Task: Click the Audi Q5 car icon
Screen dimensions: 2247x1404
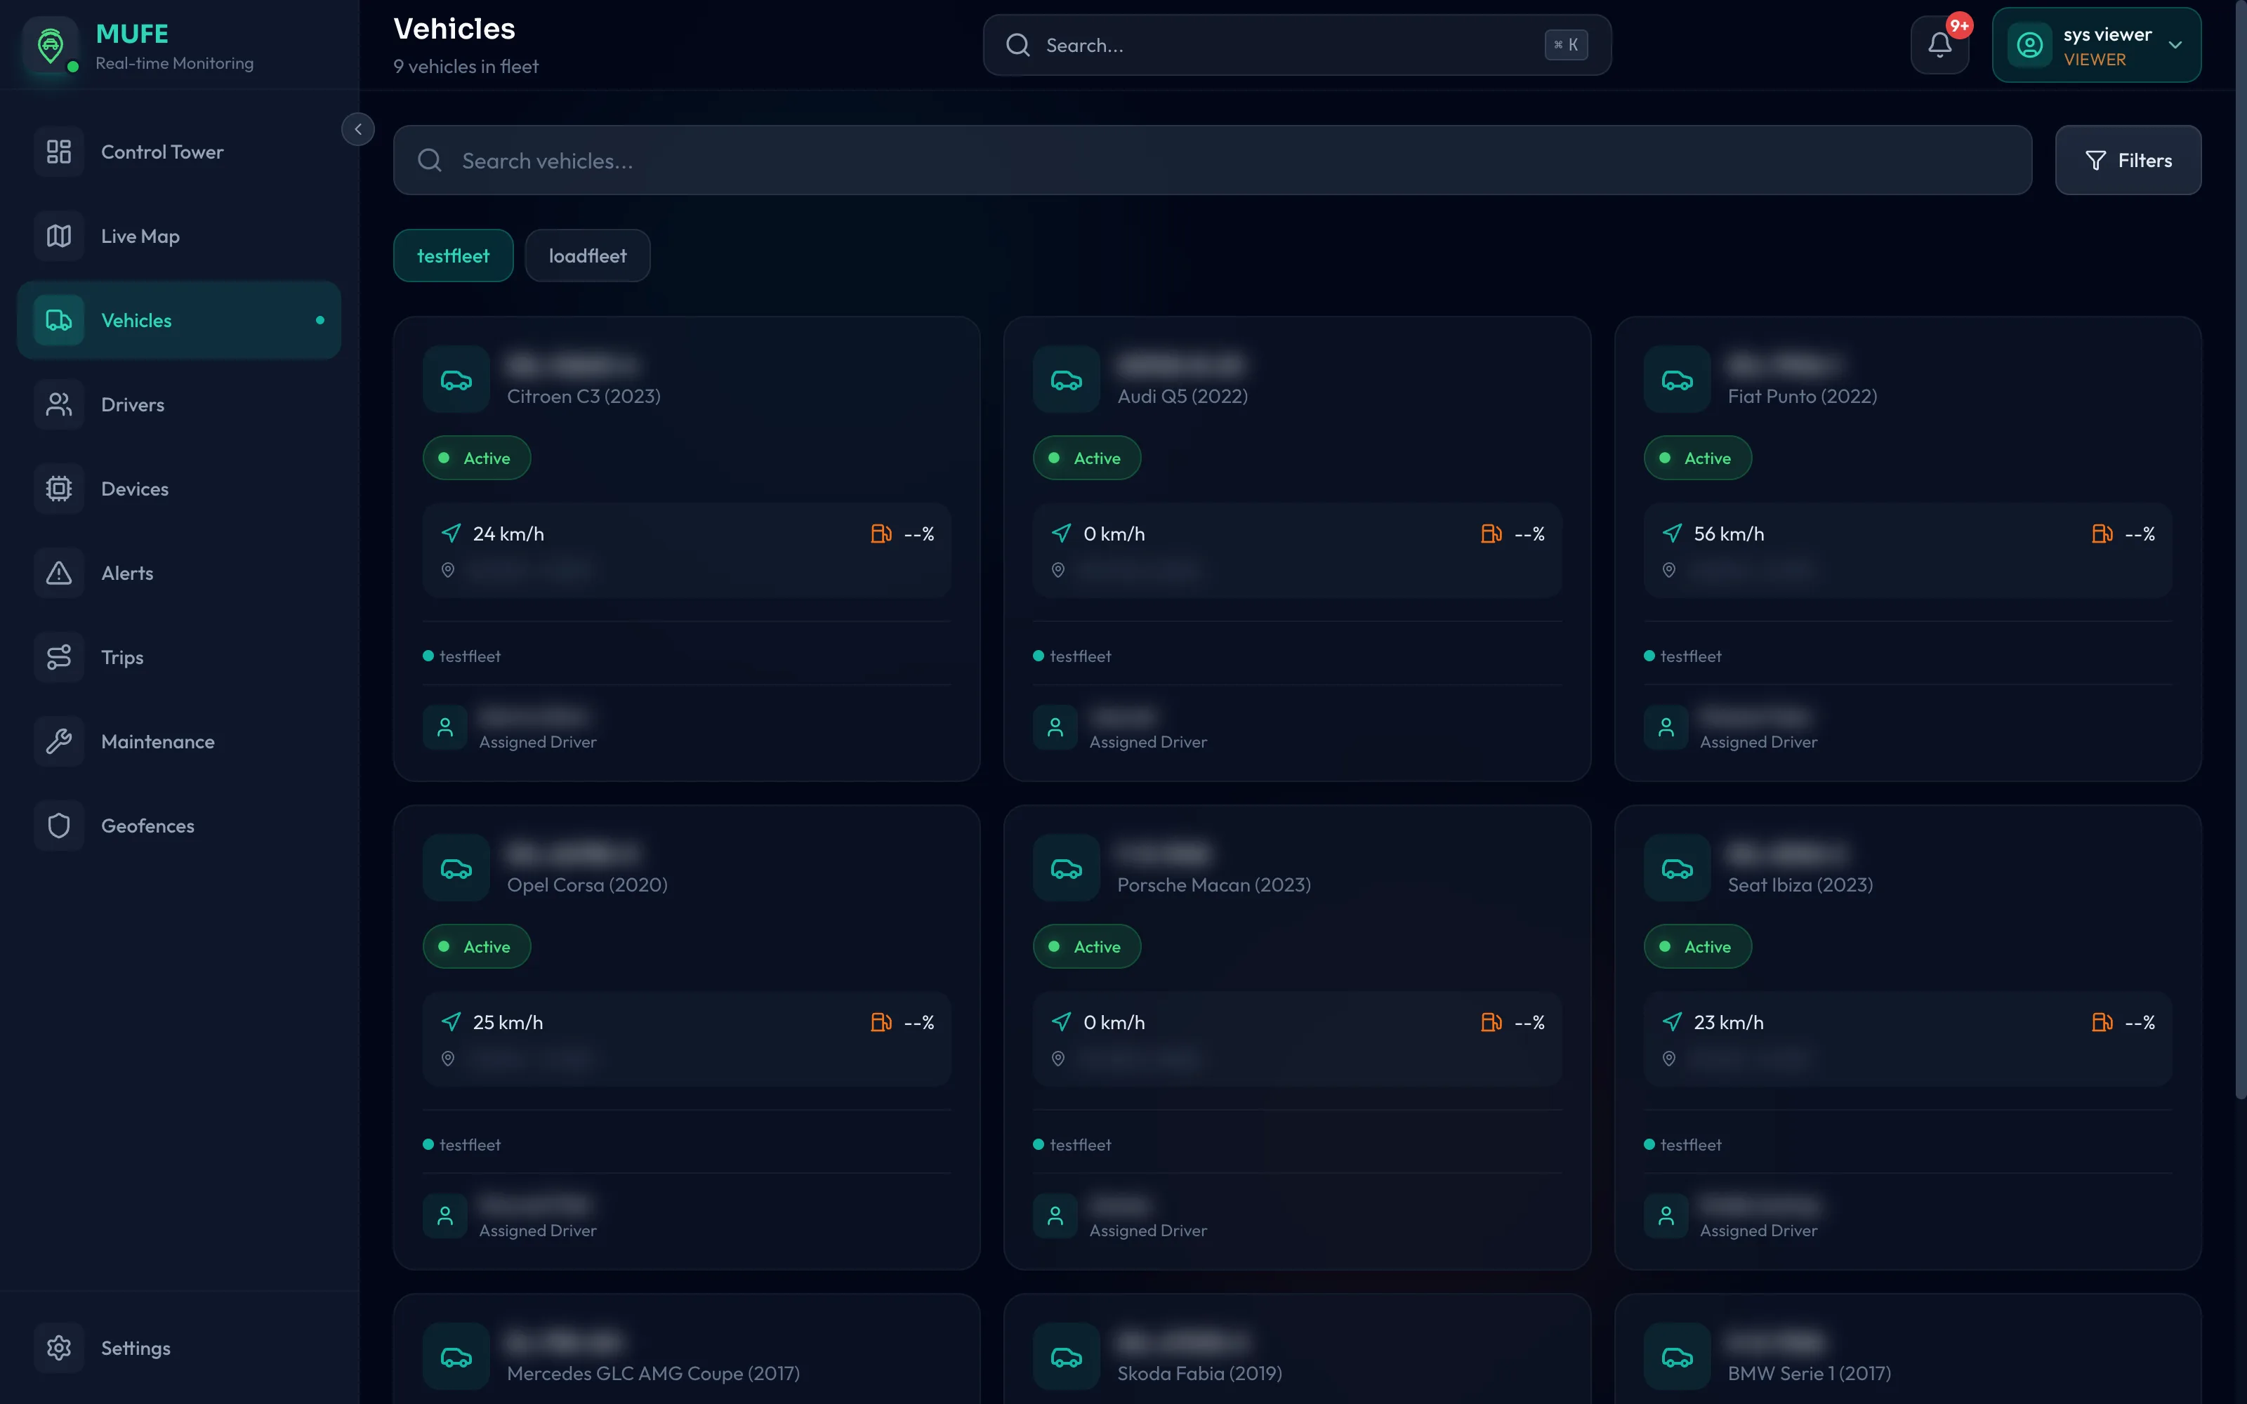Action: pos(1066,380)
